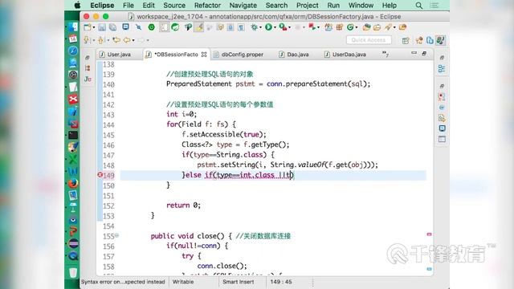Click the Previous Annotation up arrow icon
514x289 pixels.
pos(100,40)
